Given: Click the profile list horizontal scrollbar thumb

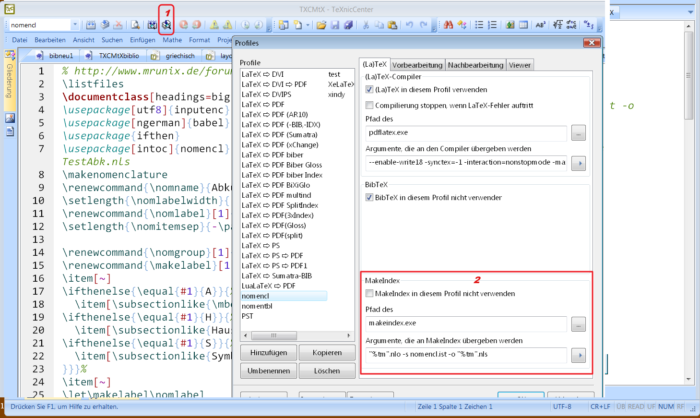Looking at the screenshot, I should (x=274, y=335).
